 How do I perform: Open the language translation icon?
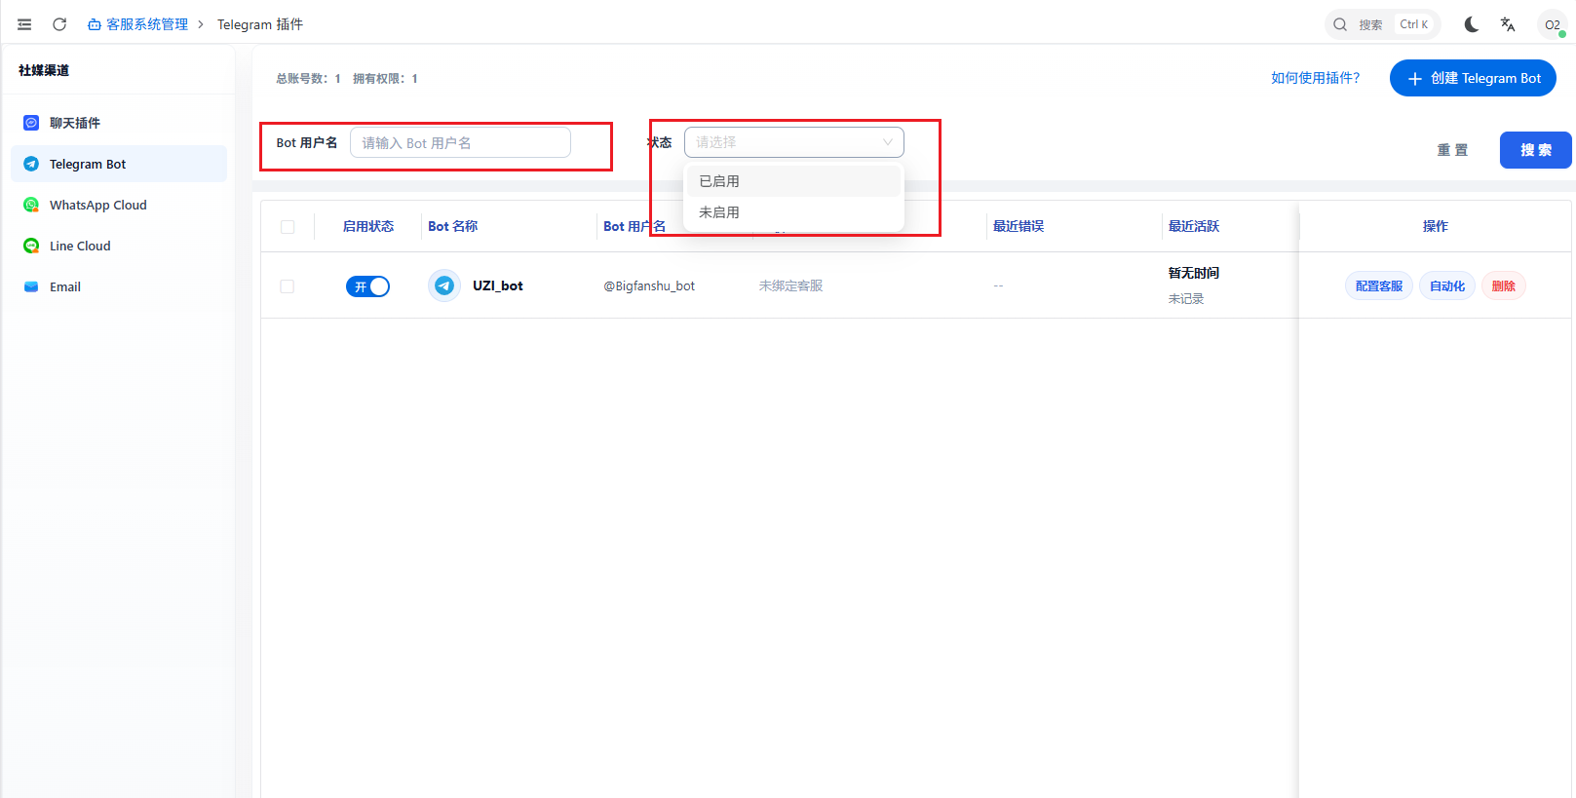pos(1508,24)
